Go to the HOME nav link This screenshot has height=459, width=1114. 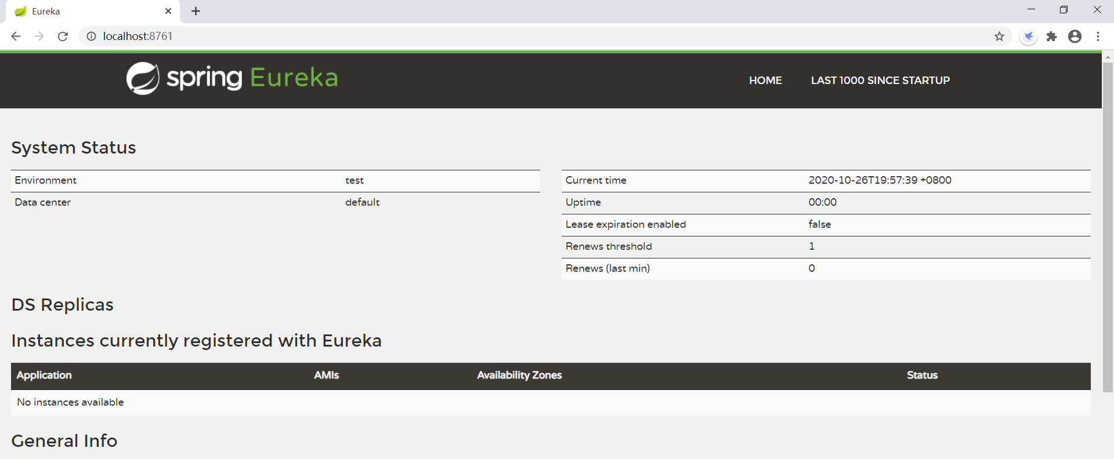tap(765, 81)
